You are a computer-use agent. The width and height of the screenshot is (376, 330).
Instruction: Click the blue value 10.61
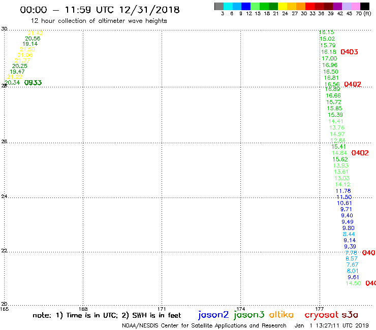coord(344,203)
